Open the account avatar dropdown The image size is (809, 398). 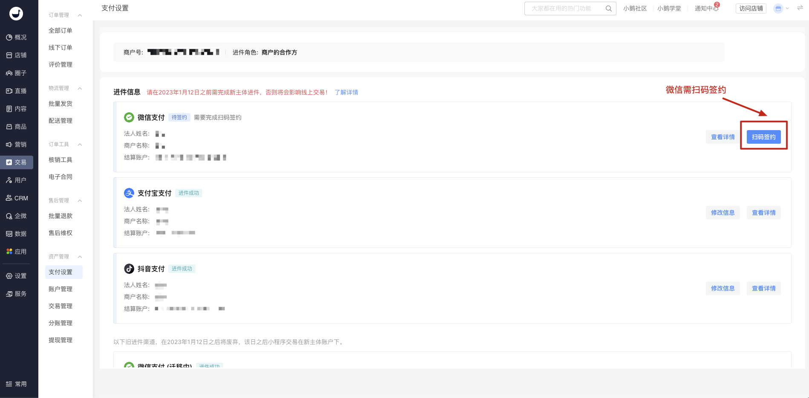(x=781, y=9)
